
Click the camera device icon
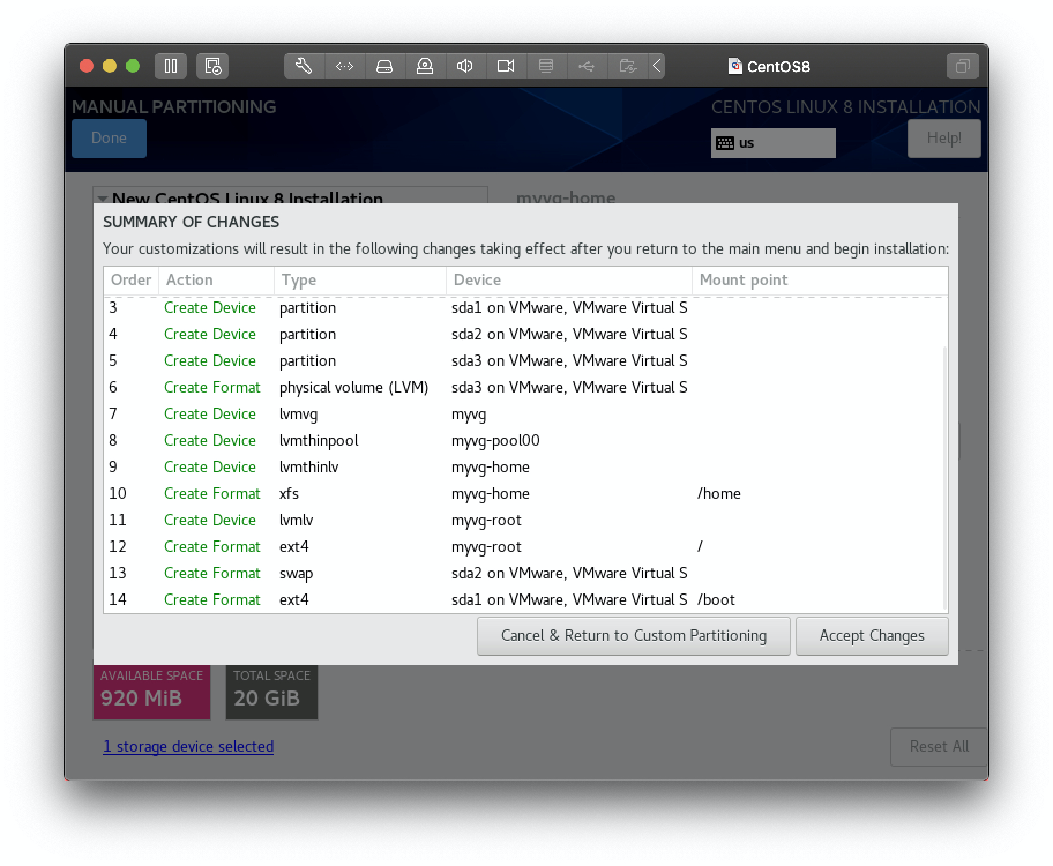click(506, 66)
